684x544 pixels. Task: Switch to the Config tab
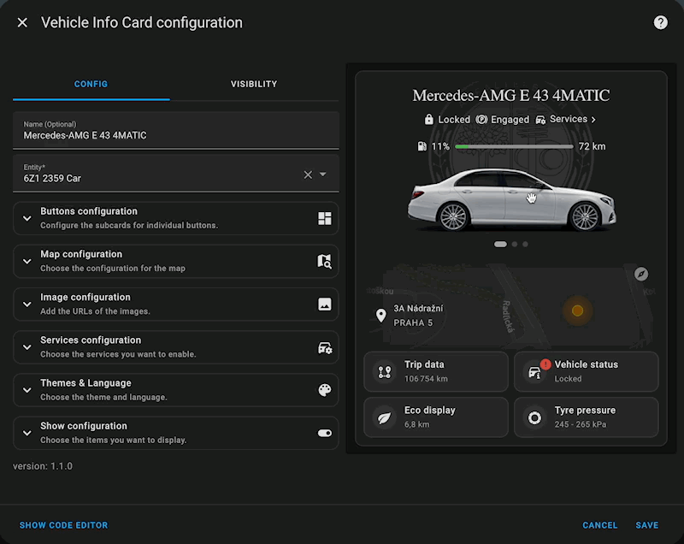[91, 84]
